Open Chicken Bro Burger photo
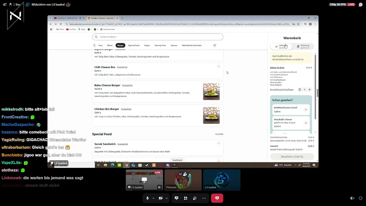 (211, 115)
